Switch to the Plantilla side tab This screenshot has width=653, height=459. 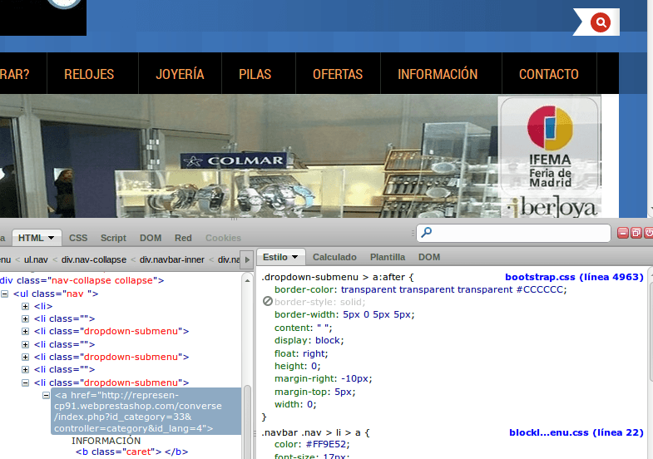click(x=388, y=257)
